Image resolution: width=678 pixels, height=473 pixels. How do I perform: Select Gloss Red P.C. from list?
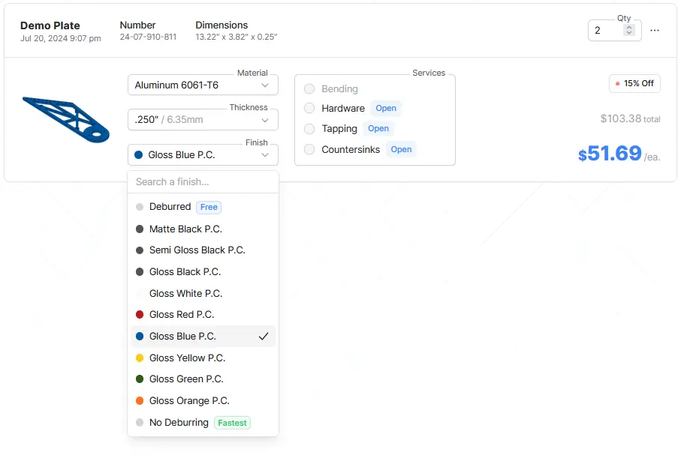click(x=182, y=315)
